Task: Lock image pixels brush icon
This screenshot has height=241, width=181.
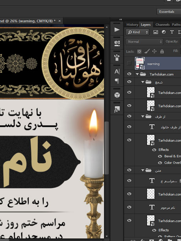Action: 147,51
